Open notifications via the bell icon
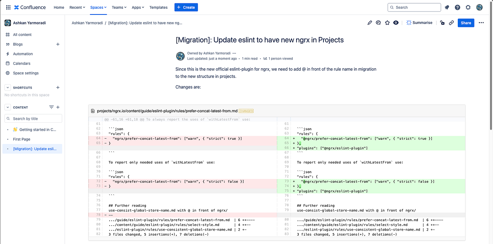Viewport: 493px width, 244px height. point(447,7)
